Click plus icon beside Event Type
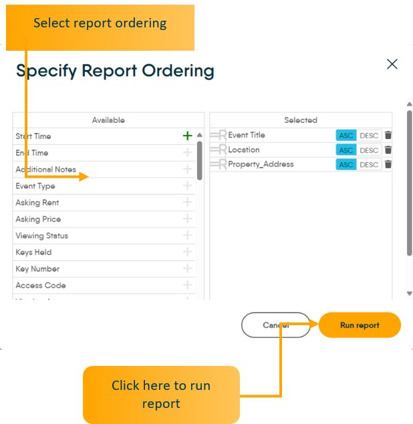The image size is (413, 424). click(x=187, y=186)
